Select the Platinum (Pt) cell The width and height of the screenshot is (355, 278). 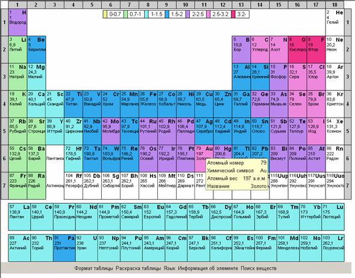186,158
